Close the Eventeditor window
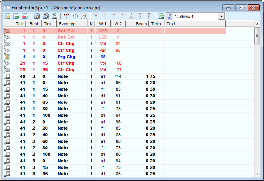This screenshot has height=181, width=264. pyautogui.click(x=254, y=8)
